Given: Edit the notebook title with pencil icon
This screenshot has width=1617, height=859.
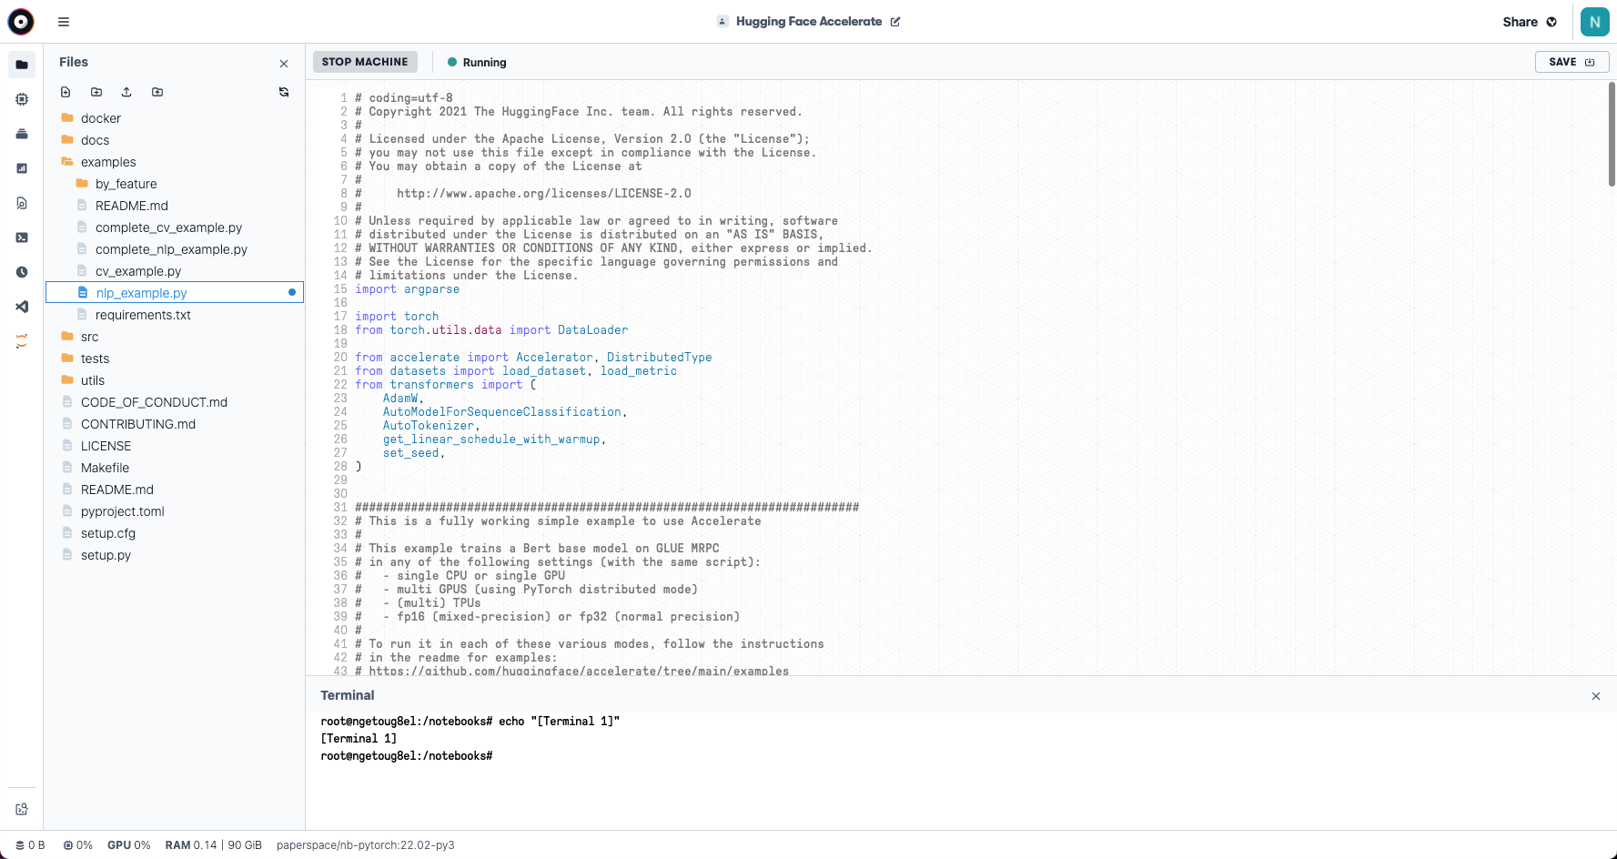Looking at the screenshot, I should 895,22.
